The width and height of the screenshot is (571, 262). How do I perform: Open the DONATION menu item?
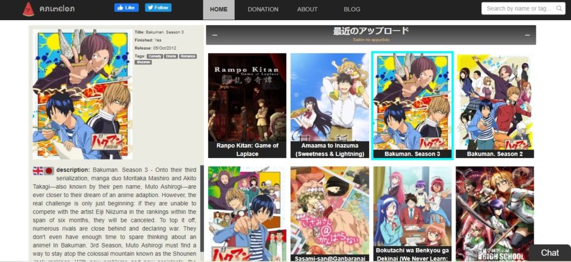coord(263,9)
